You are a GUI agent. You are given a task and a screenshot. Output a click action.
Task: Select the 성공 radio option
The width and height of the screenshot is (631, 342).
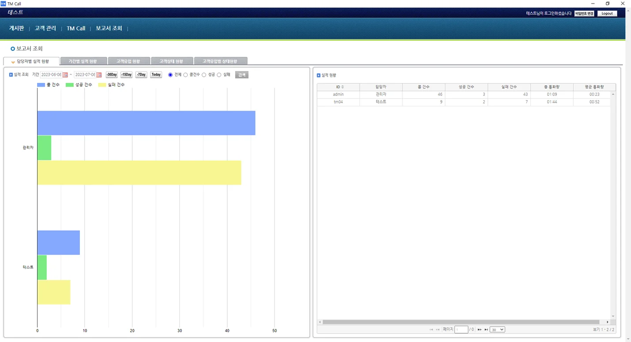[x=204, y=75]
